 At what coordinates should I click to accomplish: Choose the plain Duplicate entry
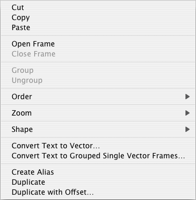(x=98, y=182)
